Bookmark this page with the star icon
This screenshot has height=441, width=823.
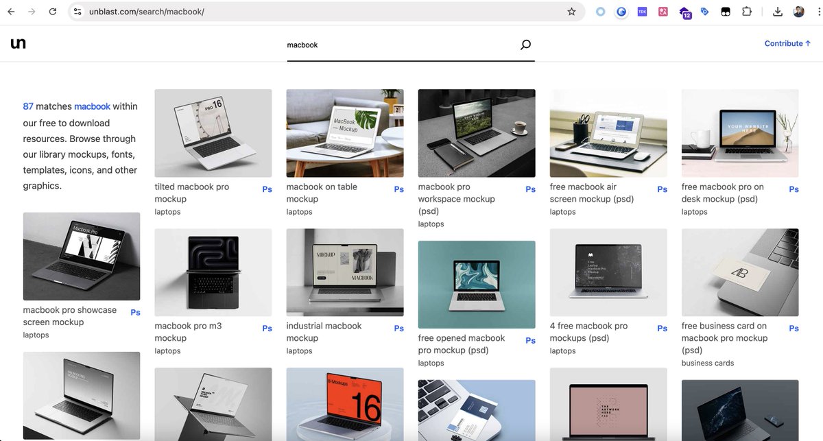571,12
